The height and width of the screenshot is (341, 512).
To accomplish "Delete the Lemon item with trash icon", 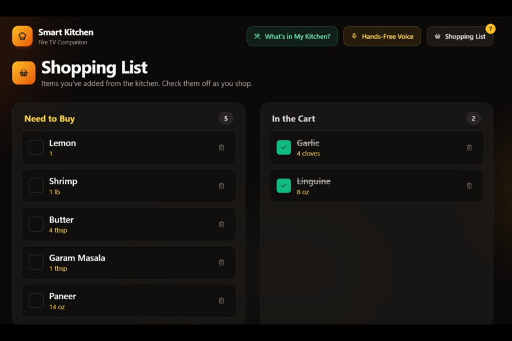I will coord(222,147).
